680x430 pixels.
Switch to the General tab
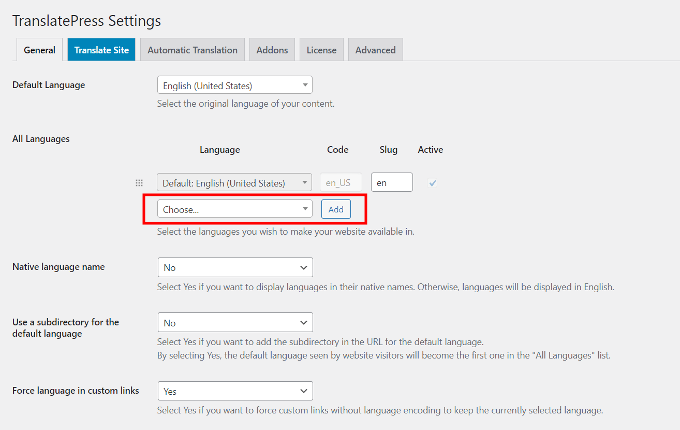[x=39, y=50]
